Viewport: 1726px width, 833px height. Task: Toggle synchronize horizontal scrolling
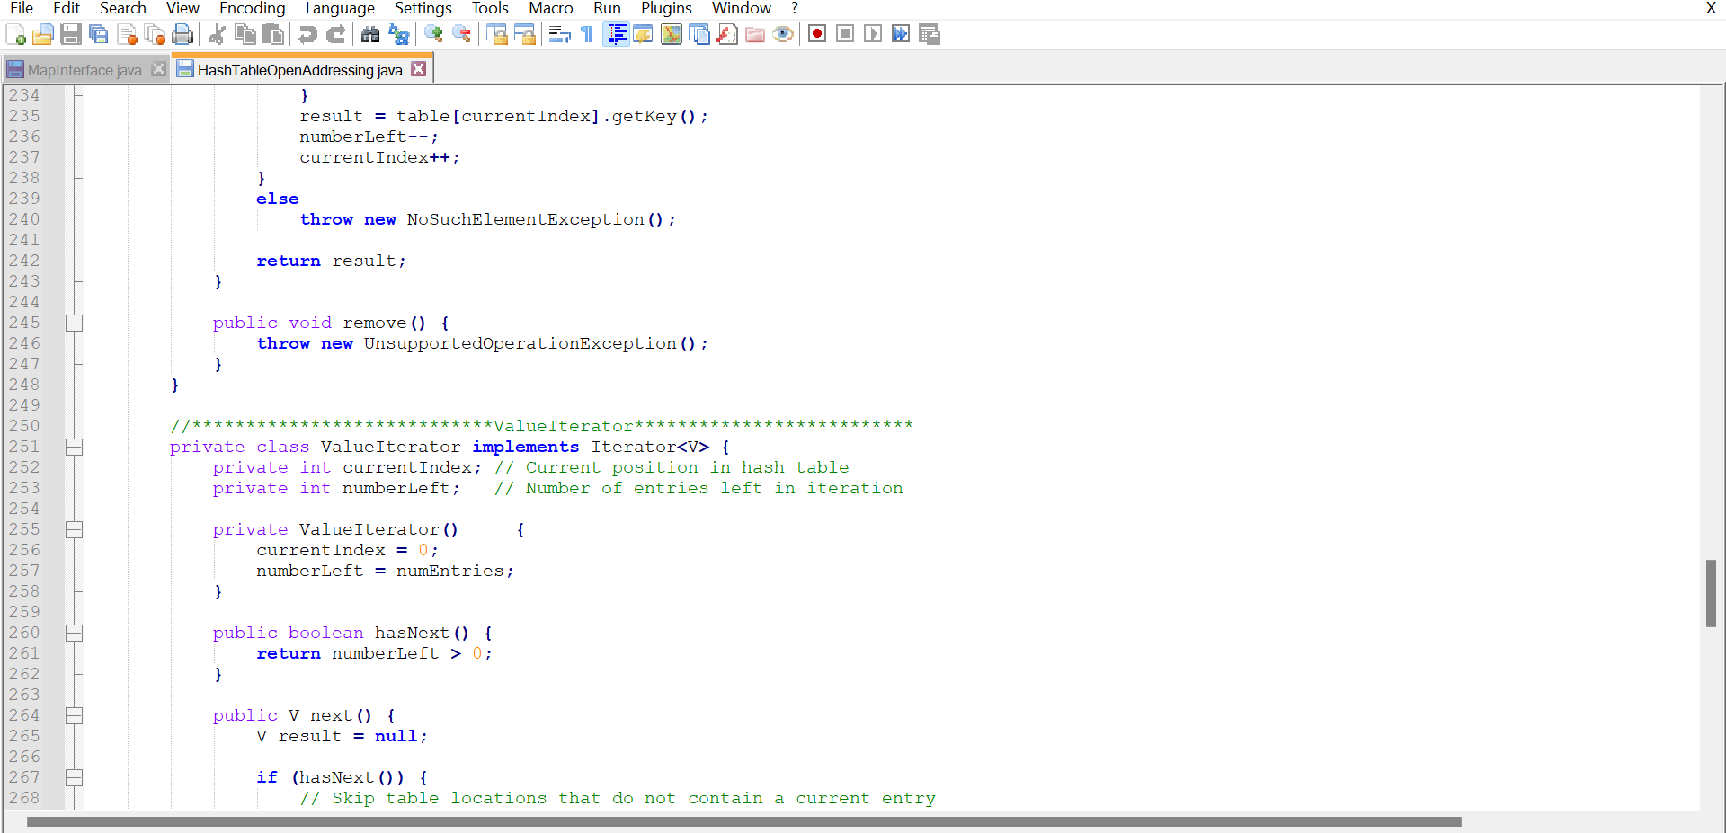[525, 34]
